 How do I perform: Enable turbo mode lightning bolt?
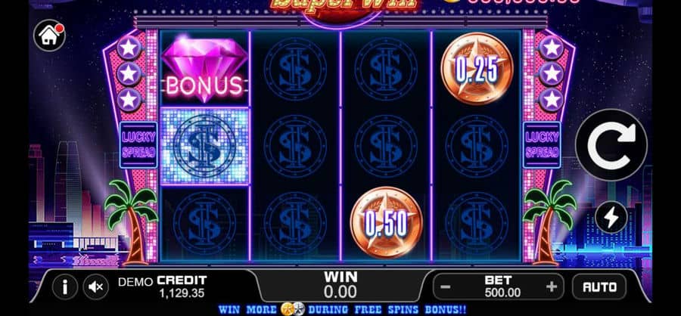[x=611, y=218]
